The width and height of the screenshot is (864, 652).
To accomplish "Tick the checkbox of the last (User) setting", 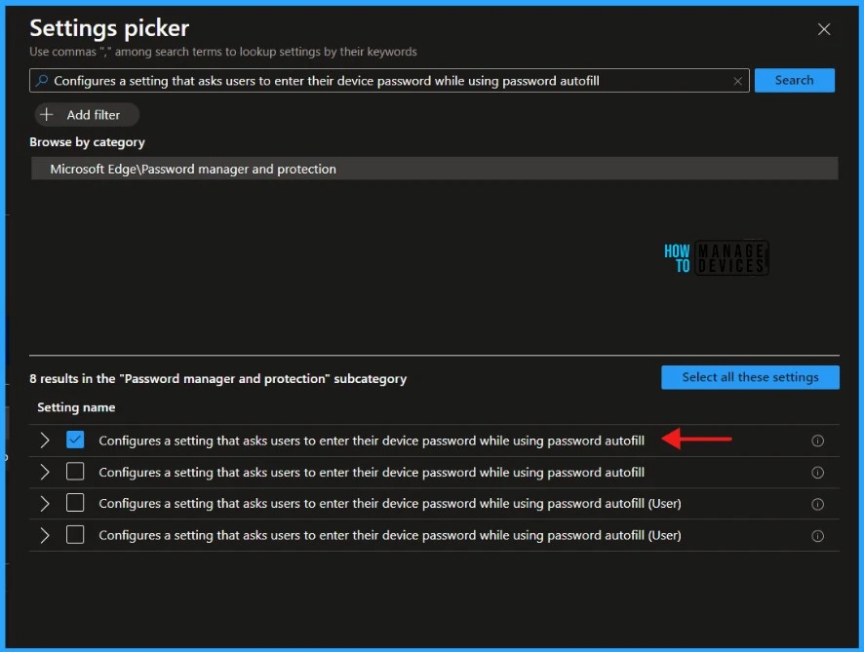I will 75,535.
